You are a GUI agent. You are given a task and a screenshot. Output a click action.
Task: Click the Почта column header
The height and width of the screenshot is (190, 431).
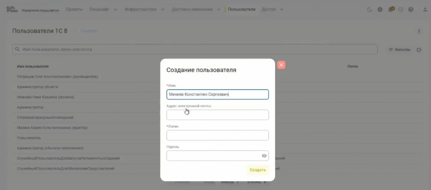[353, 66]
